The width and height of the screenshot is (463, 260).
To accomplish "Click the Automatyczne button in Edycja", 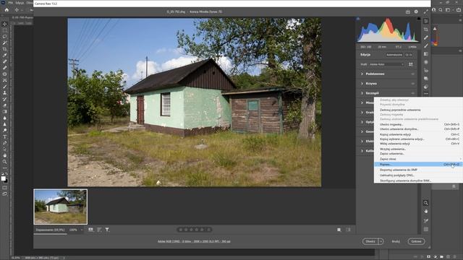I will click(394, 55).
